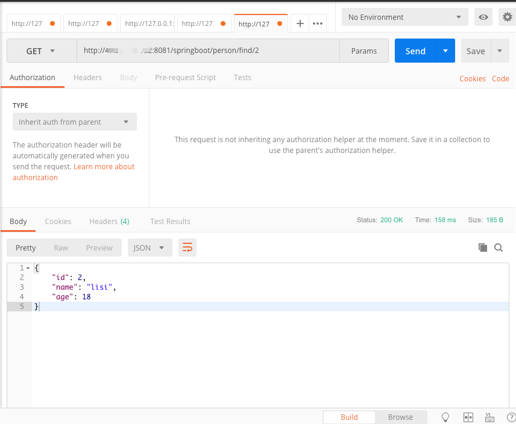Open the Test Results tab
The height and width of the screenshot is (424, 516).
click(x=170, y=222)
